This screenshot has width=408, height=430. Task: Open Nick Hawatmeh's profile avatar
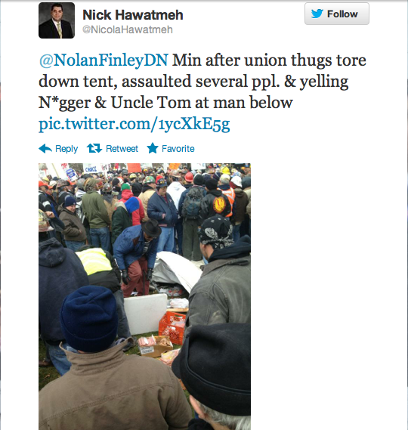(57, 20)
